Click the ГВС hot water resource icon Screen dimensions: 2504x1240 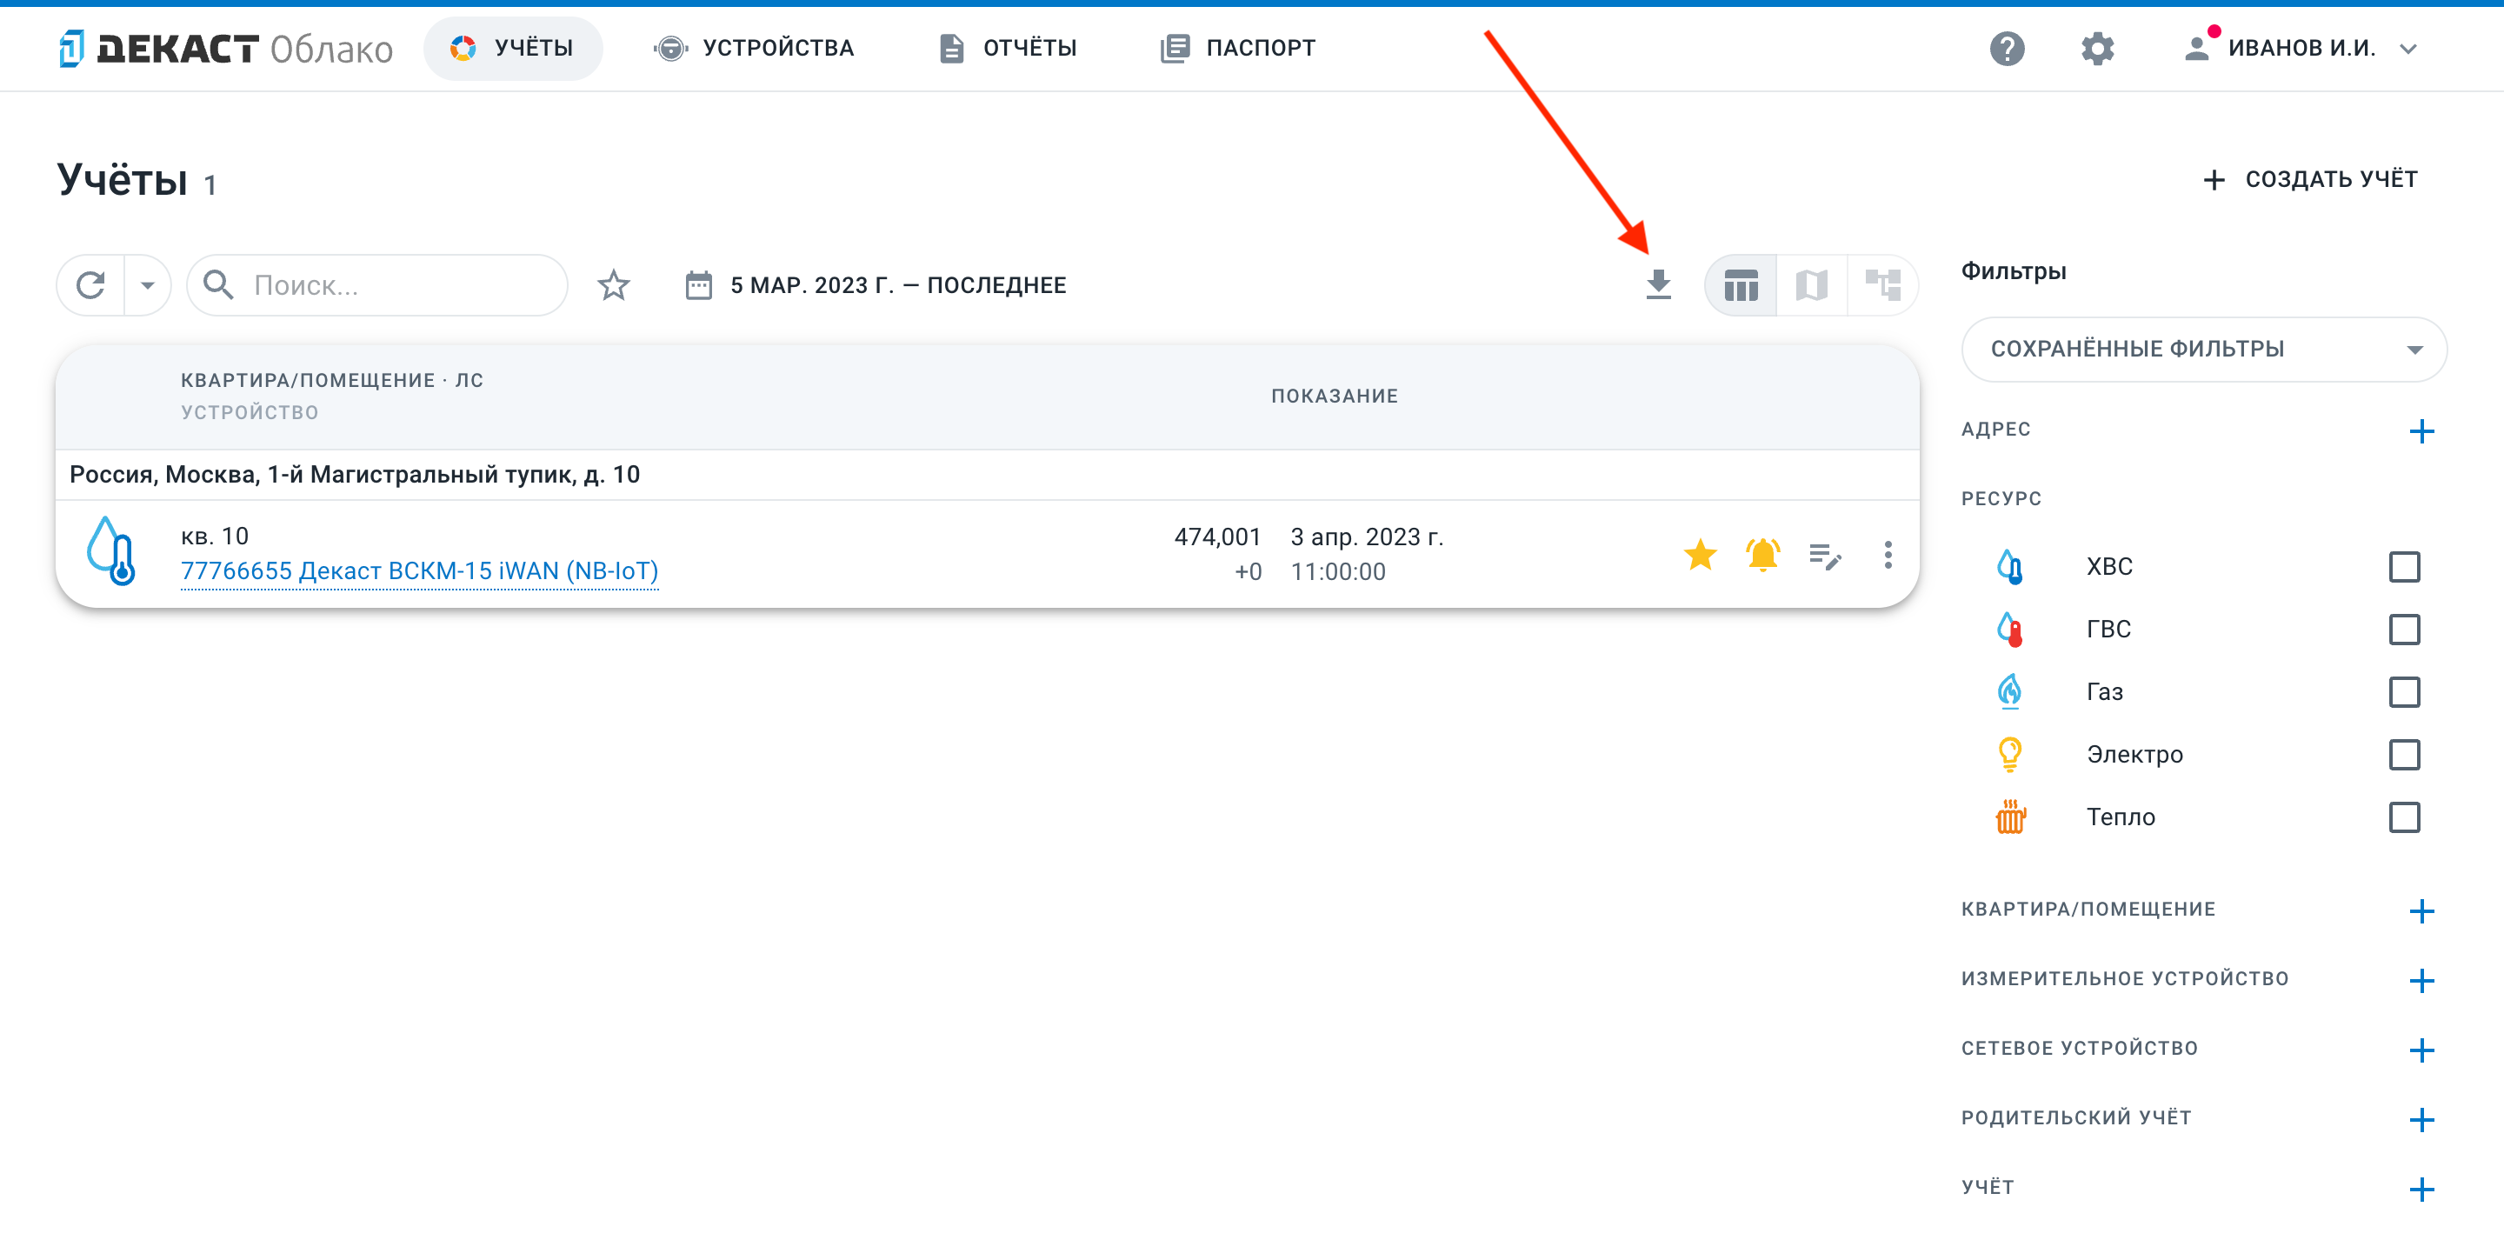point(2009,630)
